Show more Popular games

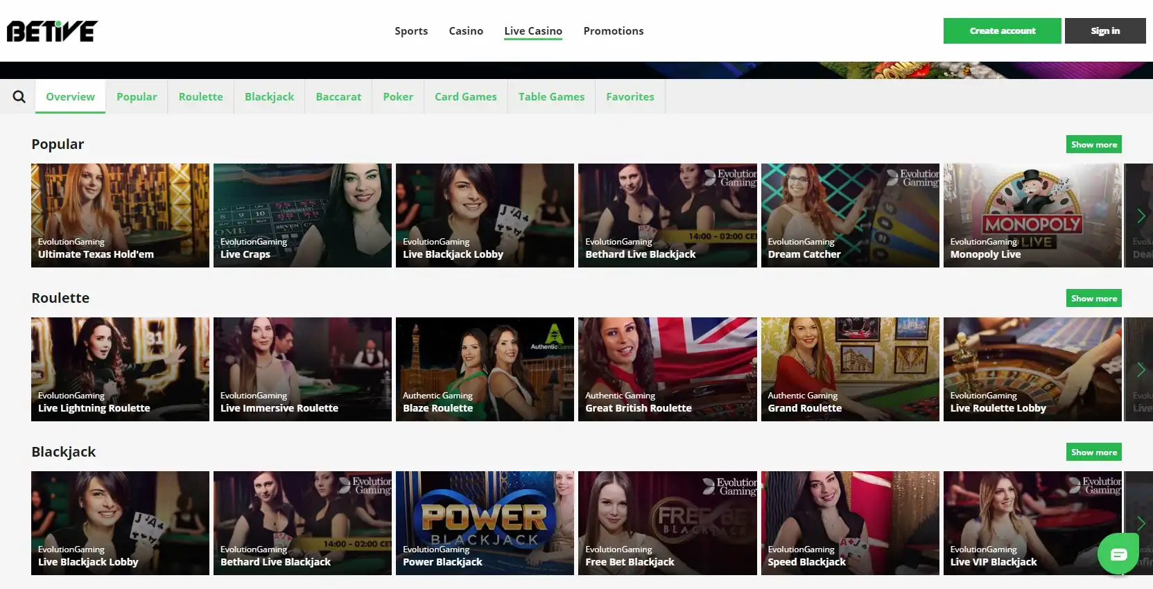[1093, 145]
